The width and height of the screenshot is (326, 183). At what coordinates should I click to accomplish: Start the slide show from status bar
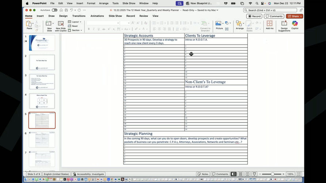pos(254,174)
